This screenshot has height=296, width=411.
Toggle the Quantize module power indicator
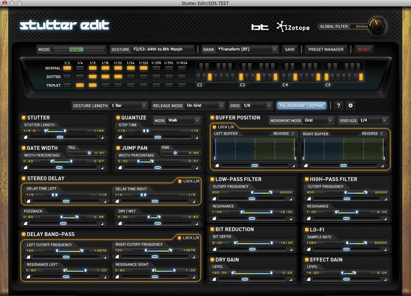(118, 118)
